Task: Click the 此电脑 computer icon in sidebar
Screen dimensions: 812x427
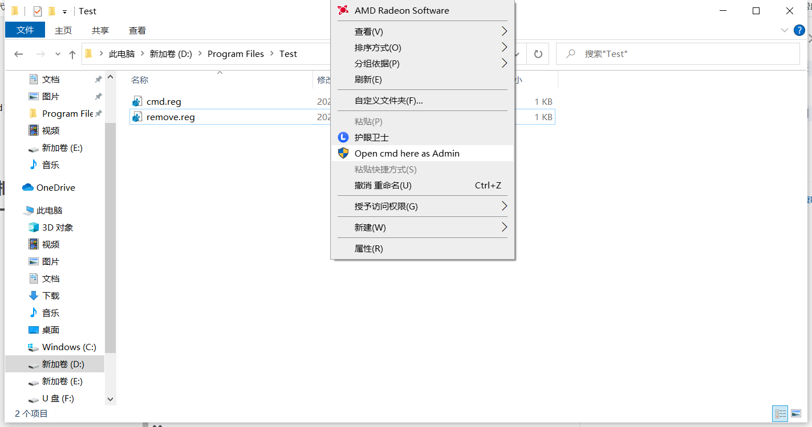Action: 29,211
